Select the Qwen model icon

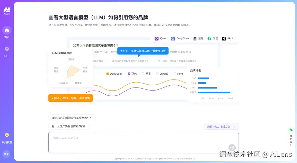coord(156,38)
